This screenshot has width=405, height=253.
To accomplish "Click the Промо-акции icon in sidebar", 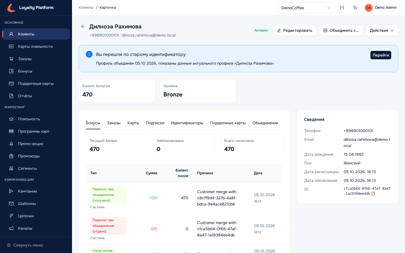I will click(11, 144).
